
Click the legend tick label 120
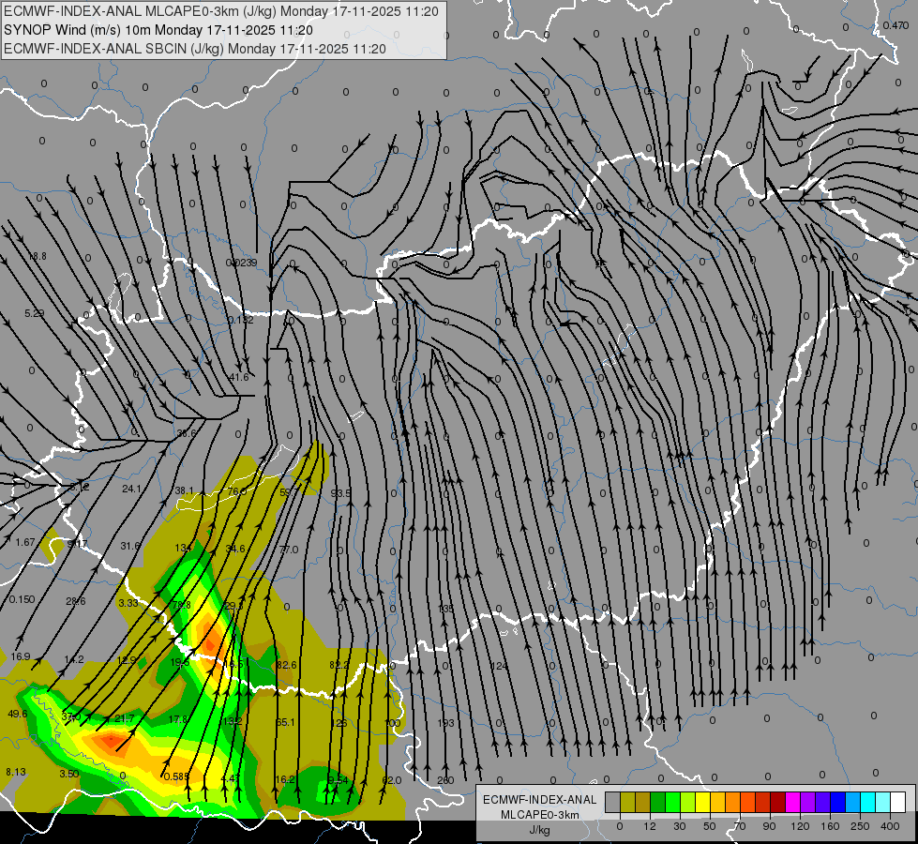coord(800,826)
